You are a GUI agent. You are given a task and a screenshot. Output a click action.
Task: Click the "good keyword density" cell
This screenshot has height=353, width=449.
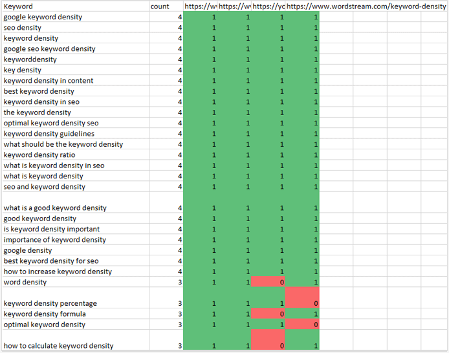coord(76,219)
